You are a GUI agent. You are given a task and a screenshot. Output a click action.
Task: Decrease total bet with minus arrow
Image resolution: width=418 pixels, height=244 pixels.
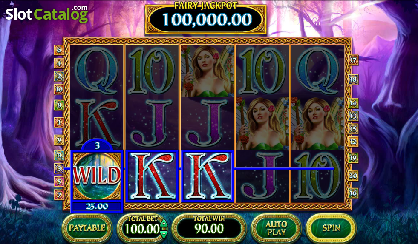point(164,234)
